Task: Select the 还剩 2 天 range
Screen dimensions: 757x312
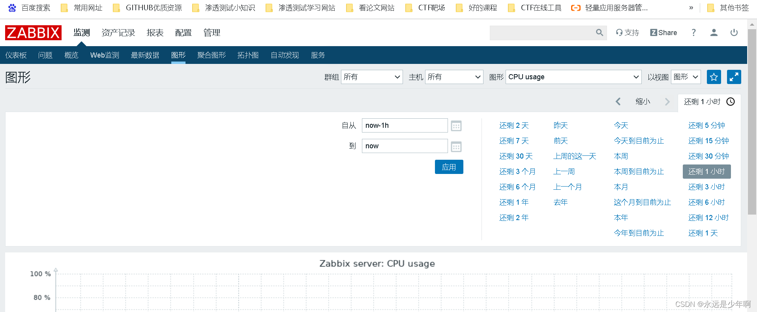Action: 514,125
